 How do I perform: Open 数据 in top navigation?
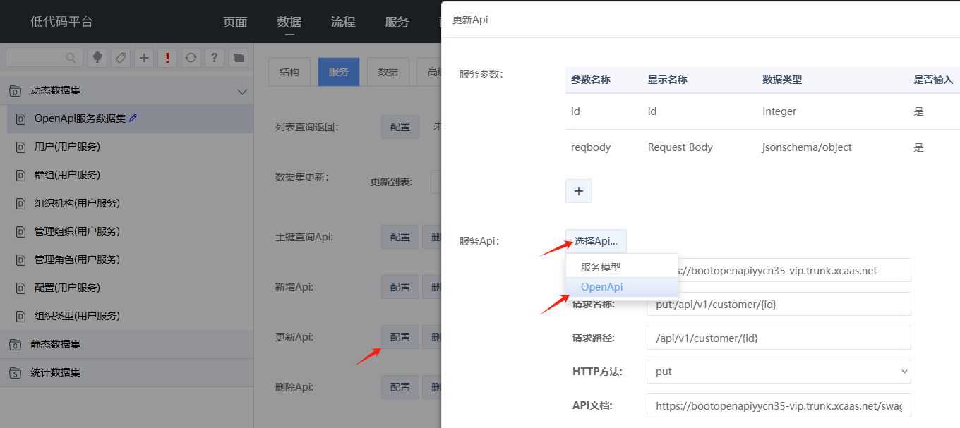(289, 22)
